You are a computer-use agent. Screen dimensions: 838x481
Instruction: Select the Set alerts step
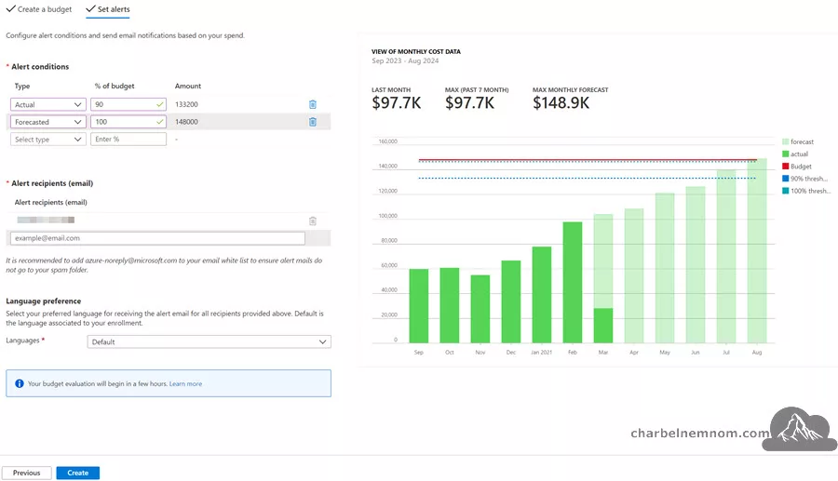tap(108, 9)
